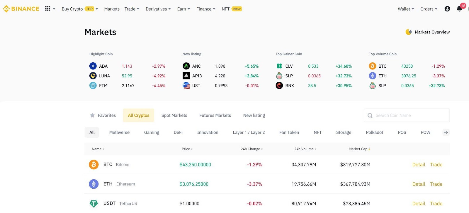The width and height of the screenshot is (469, 213).
Task: Open Detail for the ETH row
Action: (x=419, y=184)
